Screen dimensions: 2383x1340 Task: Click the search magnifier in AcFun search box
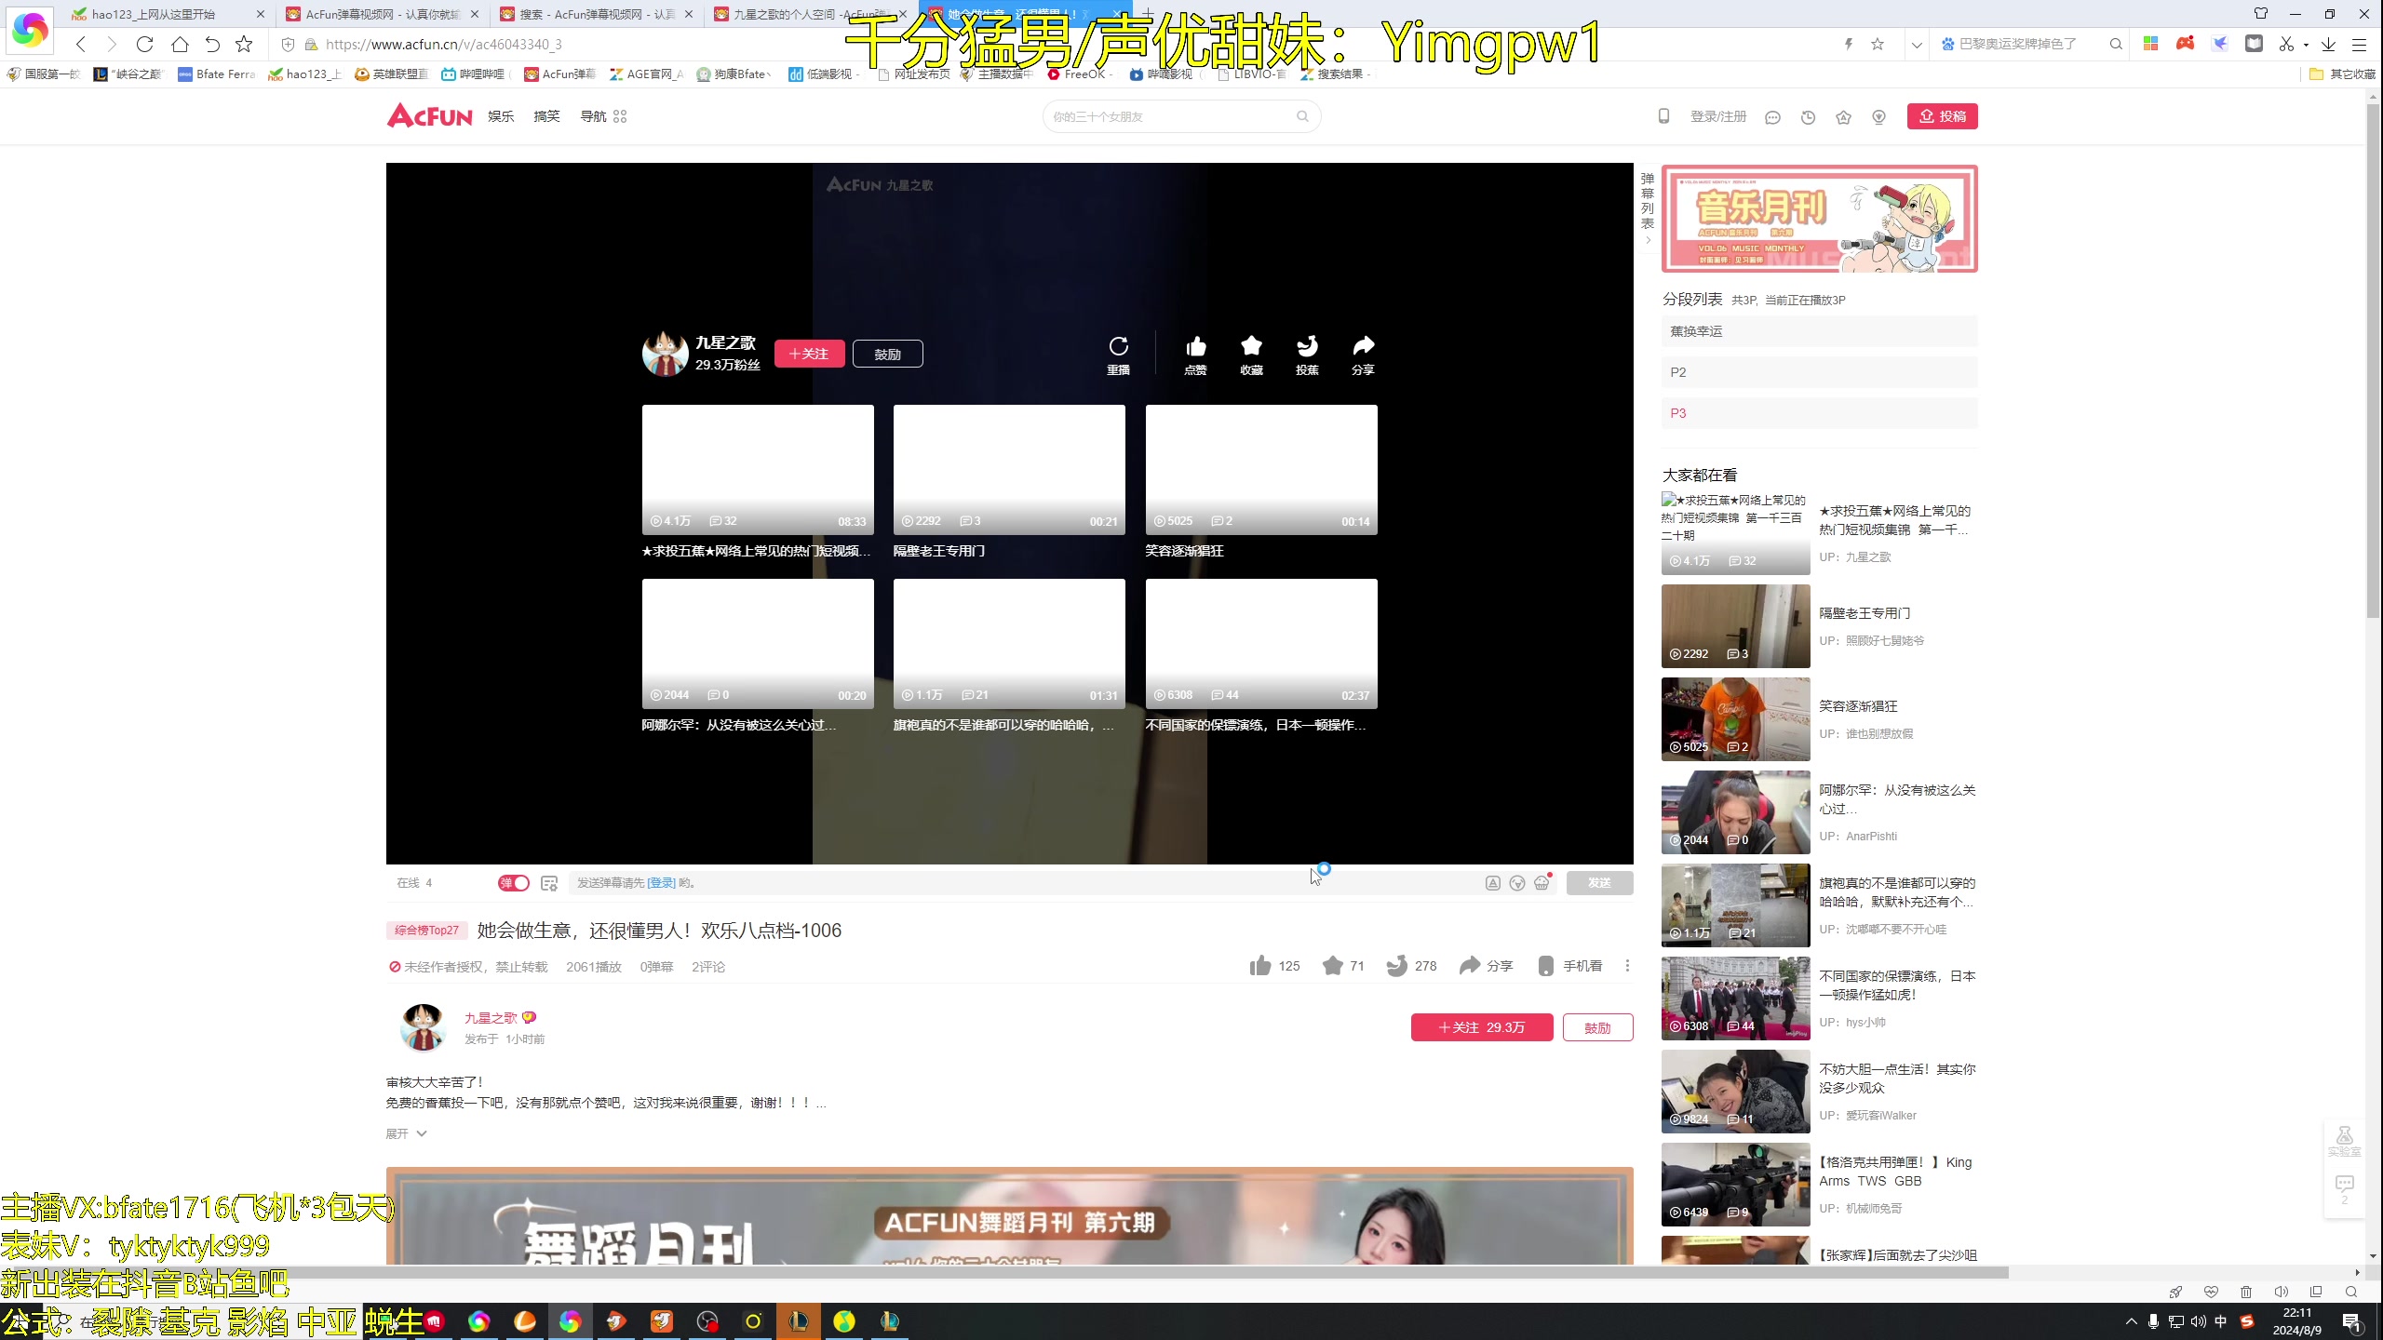tap(1302, 116)
